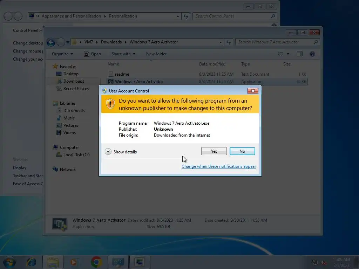The width and height of the screenshot is (359, 269).
Task: Close the User Account Control dialog
Action: pos(253,91)
